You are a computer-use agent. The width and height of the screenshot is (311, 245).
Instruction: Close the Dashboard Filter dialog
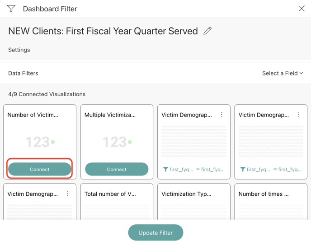tap(302, 9)
